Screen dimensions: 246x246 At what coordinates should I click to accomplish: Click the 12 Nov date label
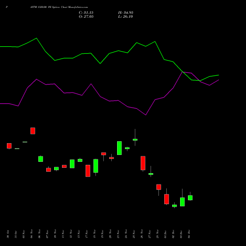coord(71,234)
